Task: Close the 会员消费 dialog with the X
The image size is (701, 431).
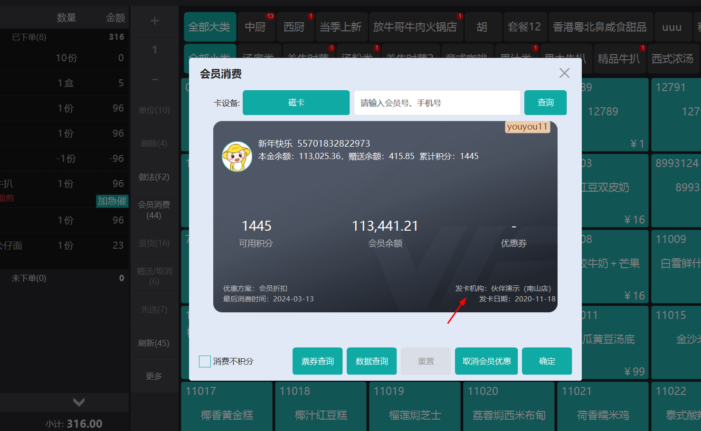Action: pos(564,73)
